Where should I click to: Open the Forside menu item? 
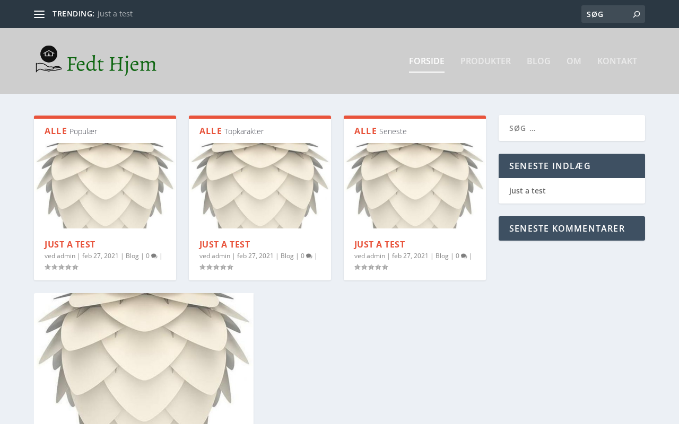tap(426, 61)
